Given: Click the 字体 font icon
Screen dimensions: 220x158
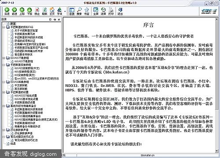Looking at the screenshot, I should 59,11.
